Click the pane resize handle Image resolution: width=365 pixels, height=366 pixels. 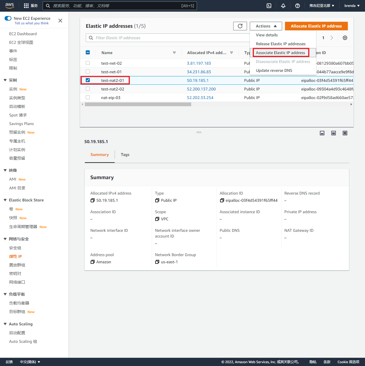[199, 132]
